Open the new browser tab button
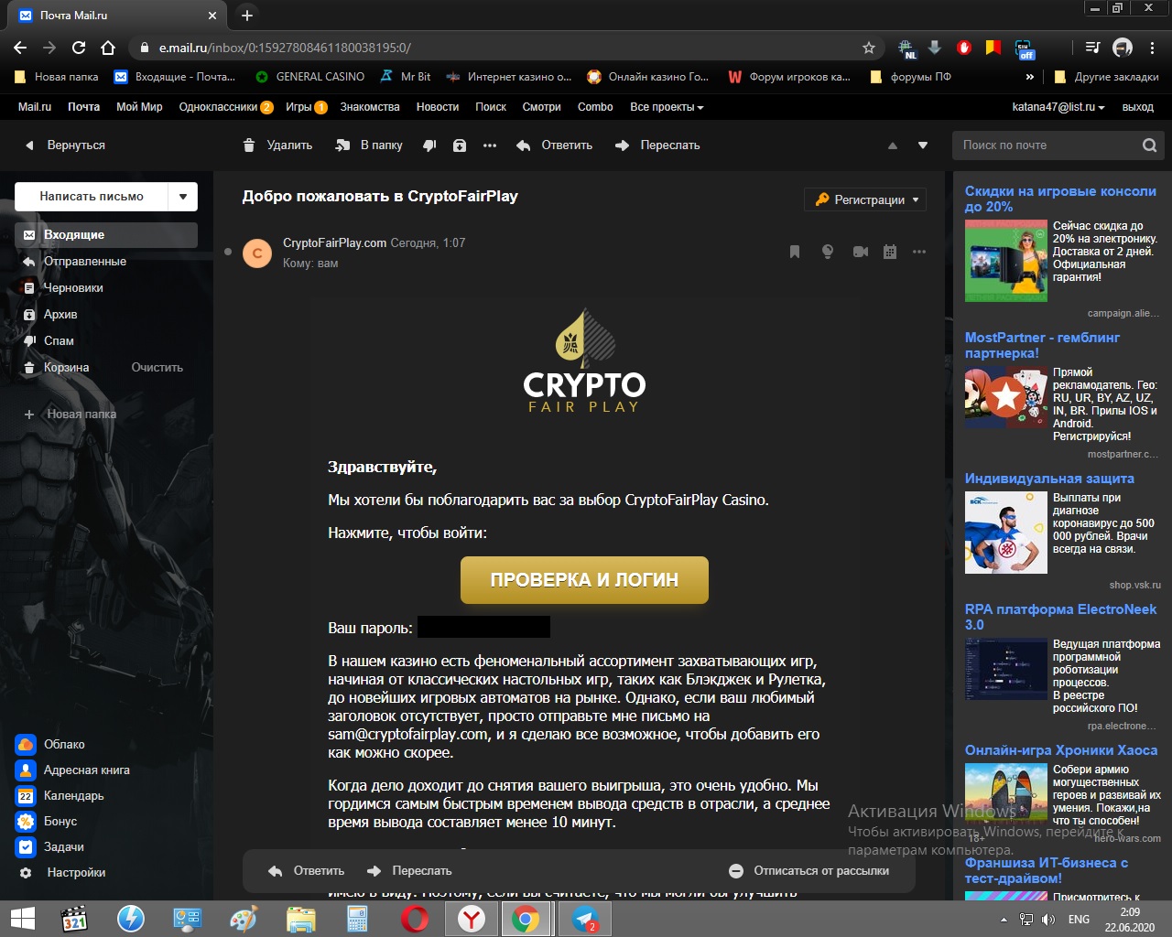Image resolution: width=1172 pixels, height=937 pixels. (x=246, y=16)
